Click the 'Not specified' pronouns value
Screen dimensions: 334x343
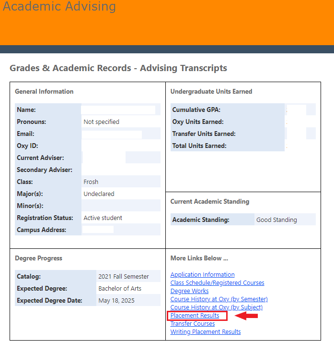pyautogui.click(x=102, y=122)
